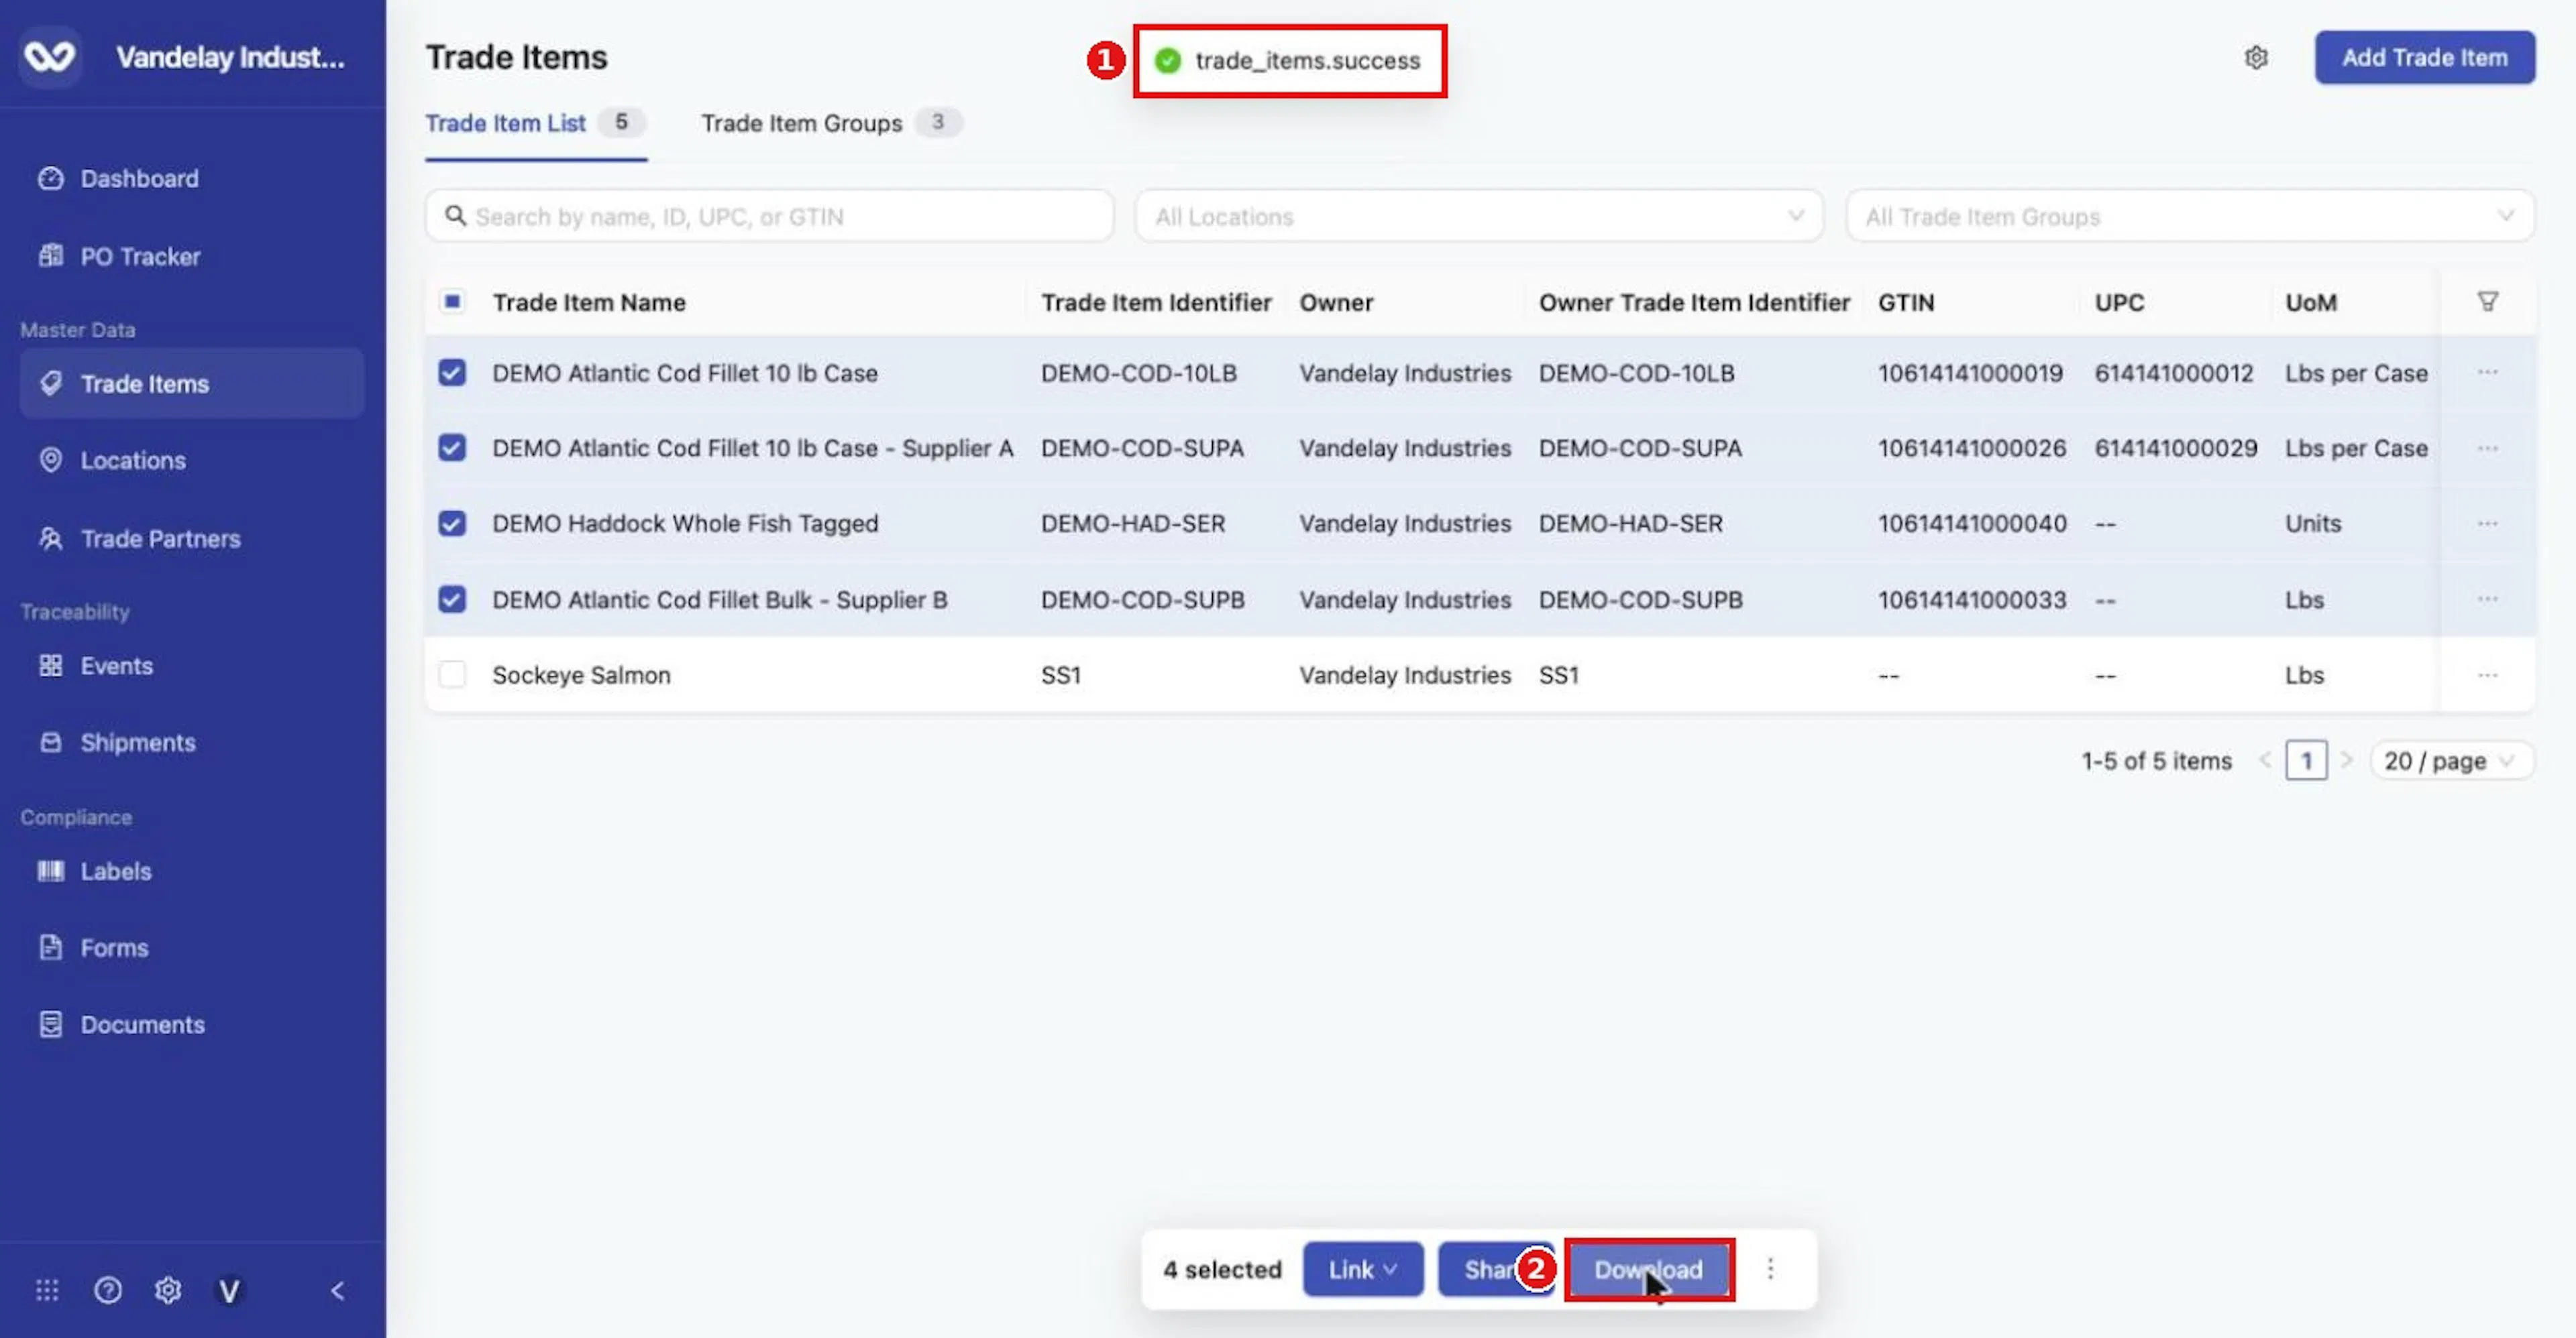The image size is (2576, 1338).
Task: Uncheck Cod Fillet Bulk Supplier B checkbox
Action: click(452, 599)
